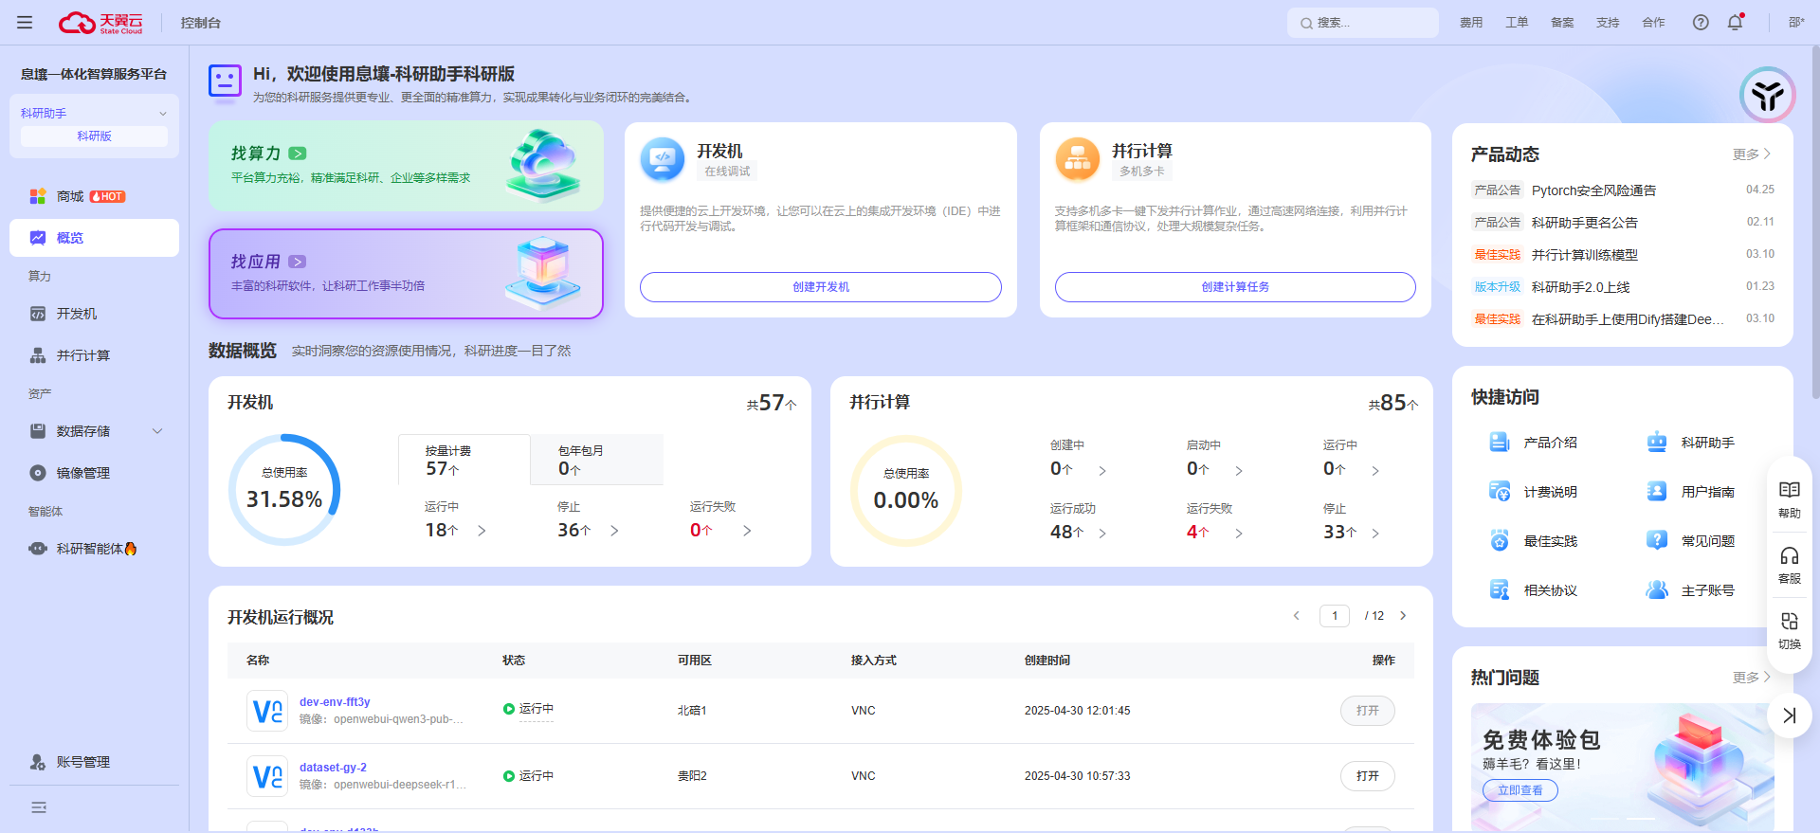
Task: Click the 找算力 arrow icon
Action: 298,154
